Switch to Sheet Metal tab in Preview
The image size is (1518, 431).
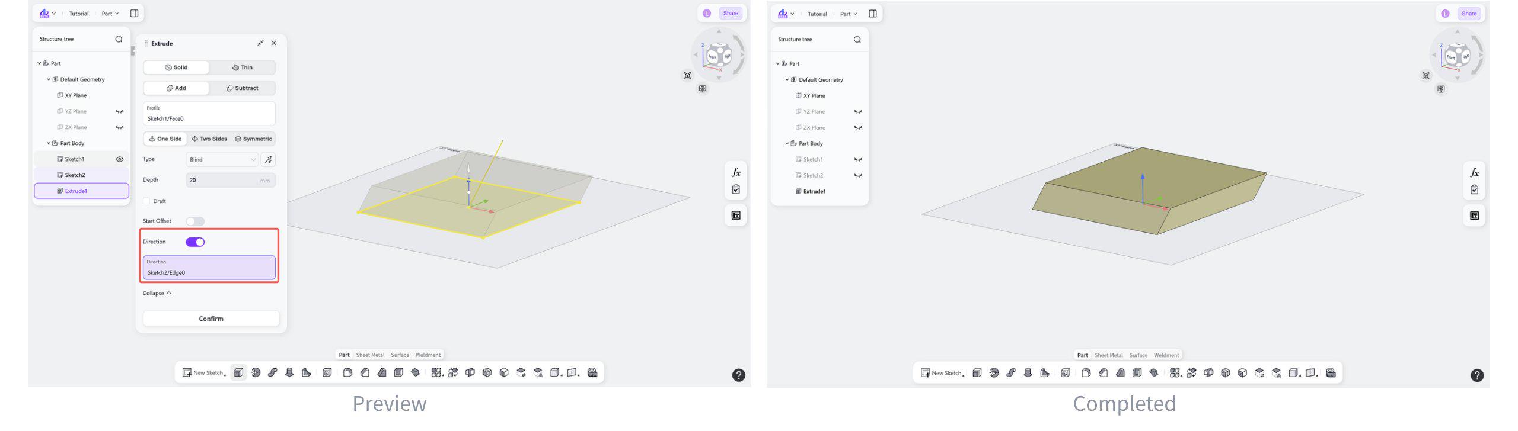(370, 355)
